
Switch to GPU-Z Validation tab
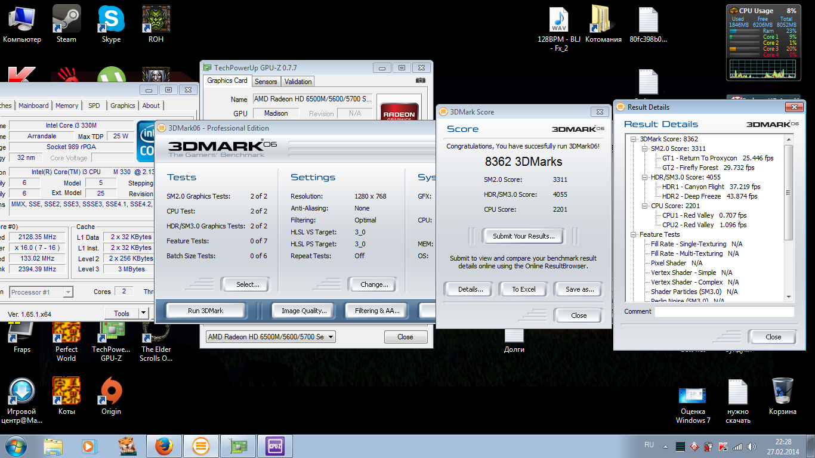point(298,82)
